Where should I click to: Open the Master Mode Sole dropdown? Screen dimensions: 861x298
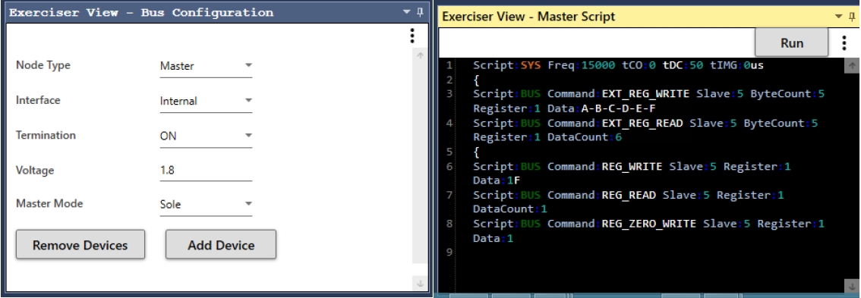click(206, 204)
